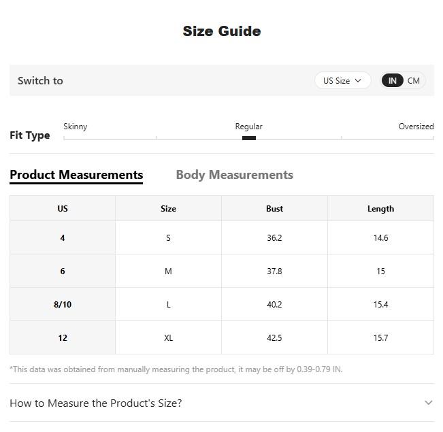Click the 8/10 US size row header
The height and width of the screenshot is (432, 443).
coord(63,305)
